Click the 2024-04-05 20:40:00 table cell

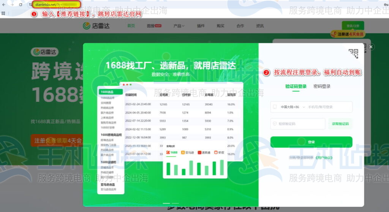[138, 113]
